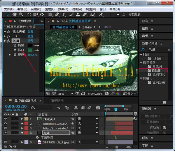
Task: Collapse layer 4 光效 properties
Action: point(22,133)
